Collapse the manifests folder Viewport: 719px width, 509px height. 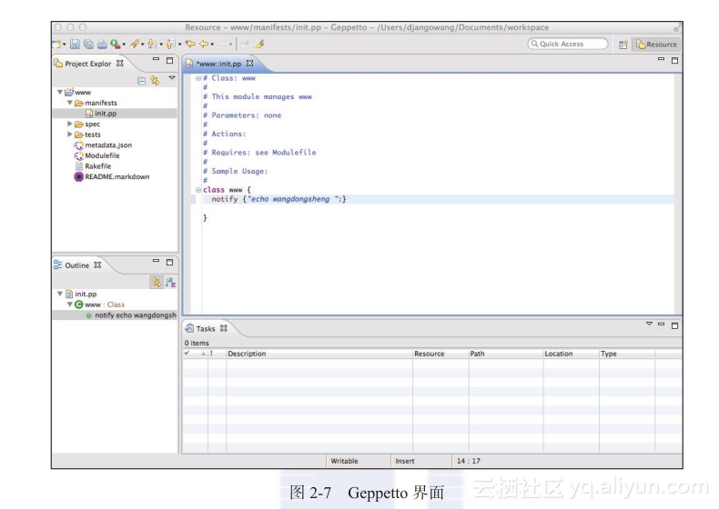click(x=70, y=103)
